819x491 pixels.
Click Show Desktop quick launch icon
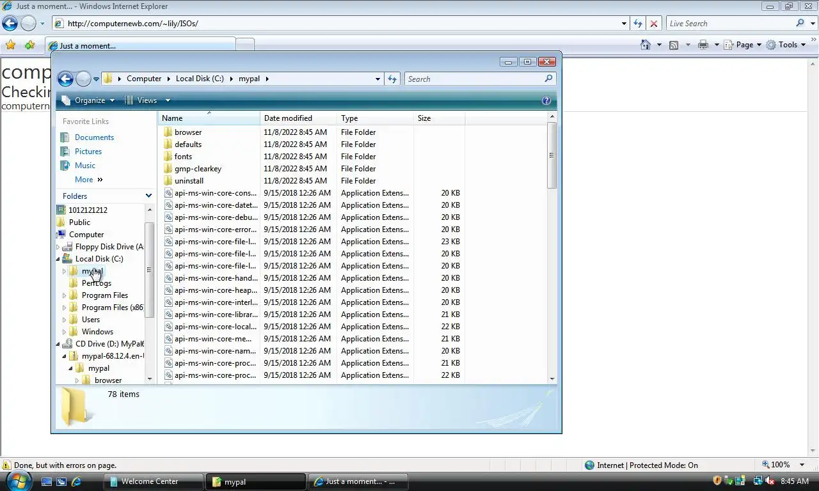point(46,481)
